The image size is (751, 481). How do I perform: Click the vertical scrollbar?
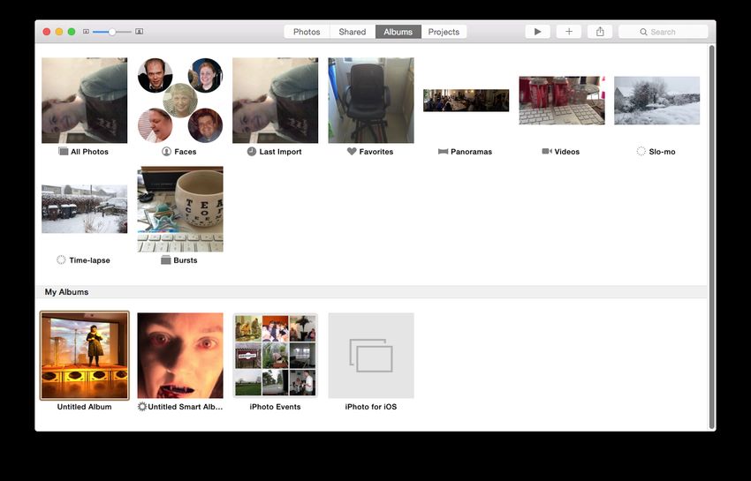coord(712,237)
